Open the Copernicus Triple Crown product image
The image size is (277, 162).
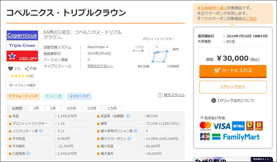22,46
